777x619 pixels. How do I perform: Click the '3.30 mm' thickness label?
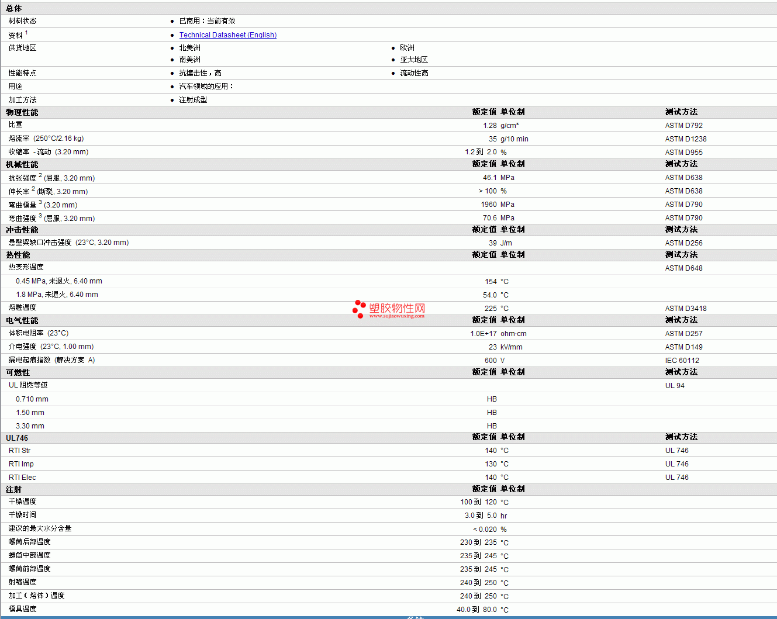click(30, 426)
